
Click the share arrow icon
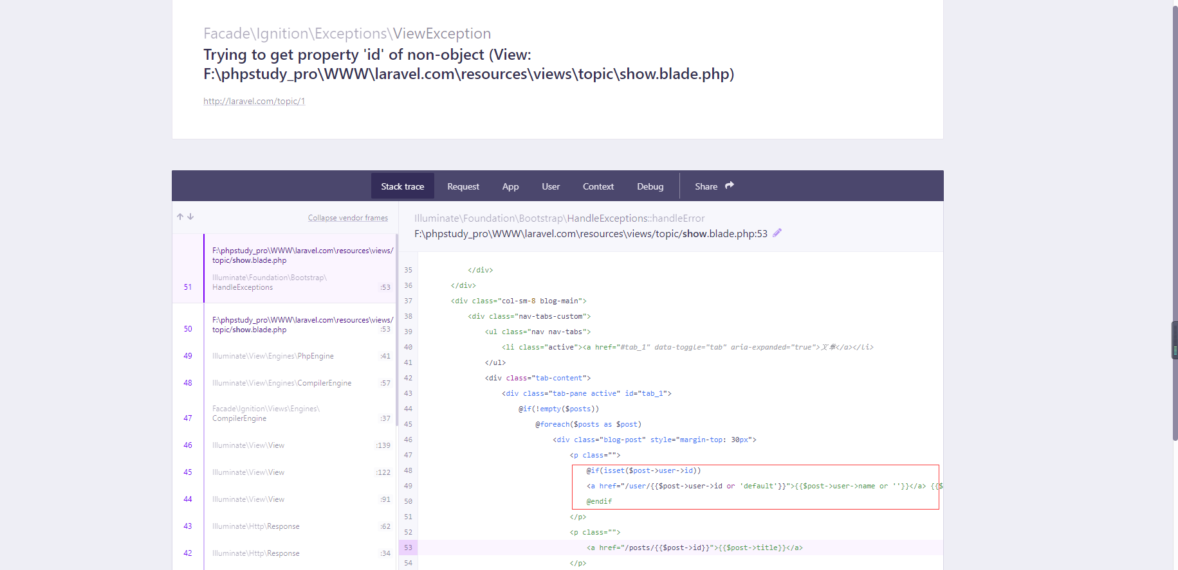point(730,186)
